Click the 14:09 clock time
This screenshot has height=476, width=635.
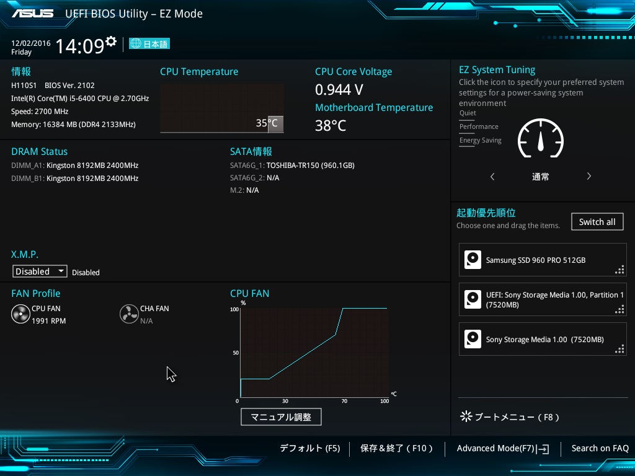tap(80, 46)
